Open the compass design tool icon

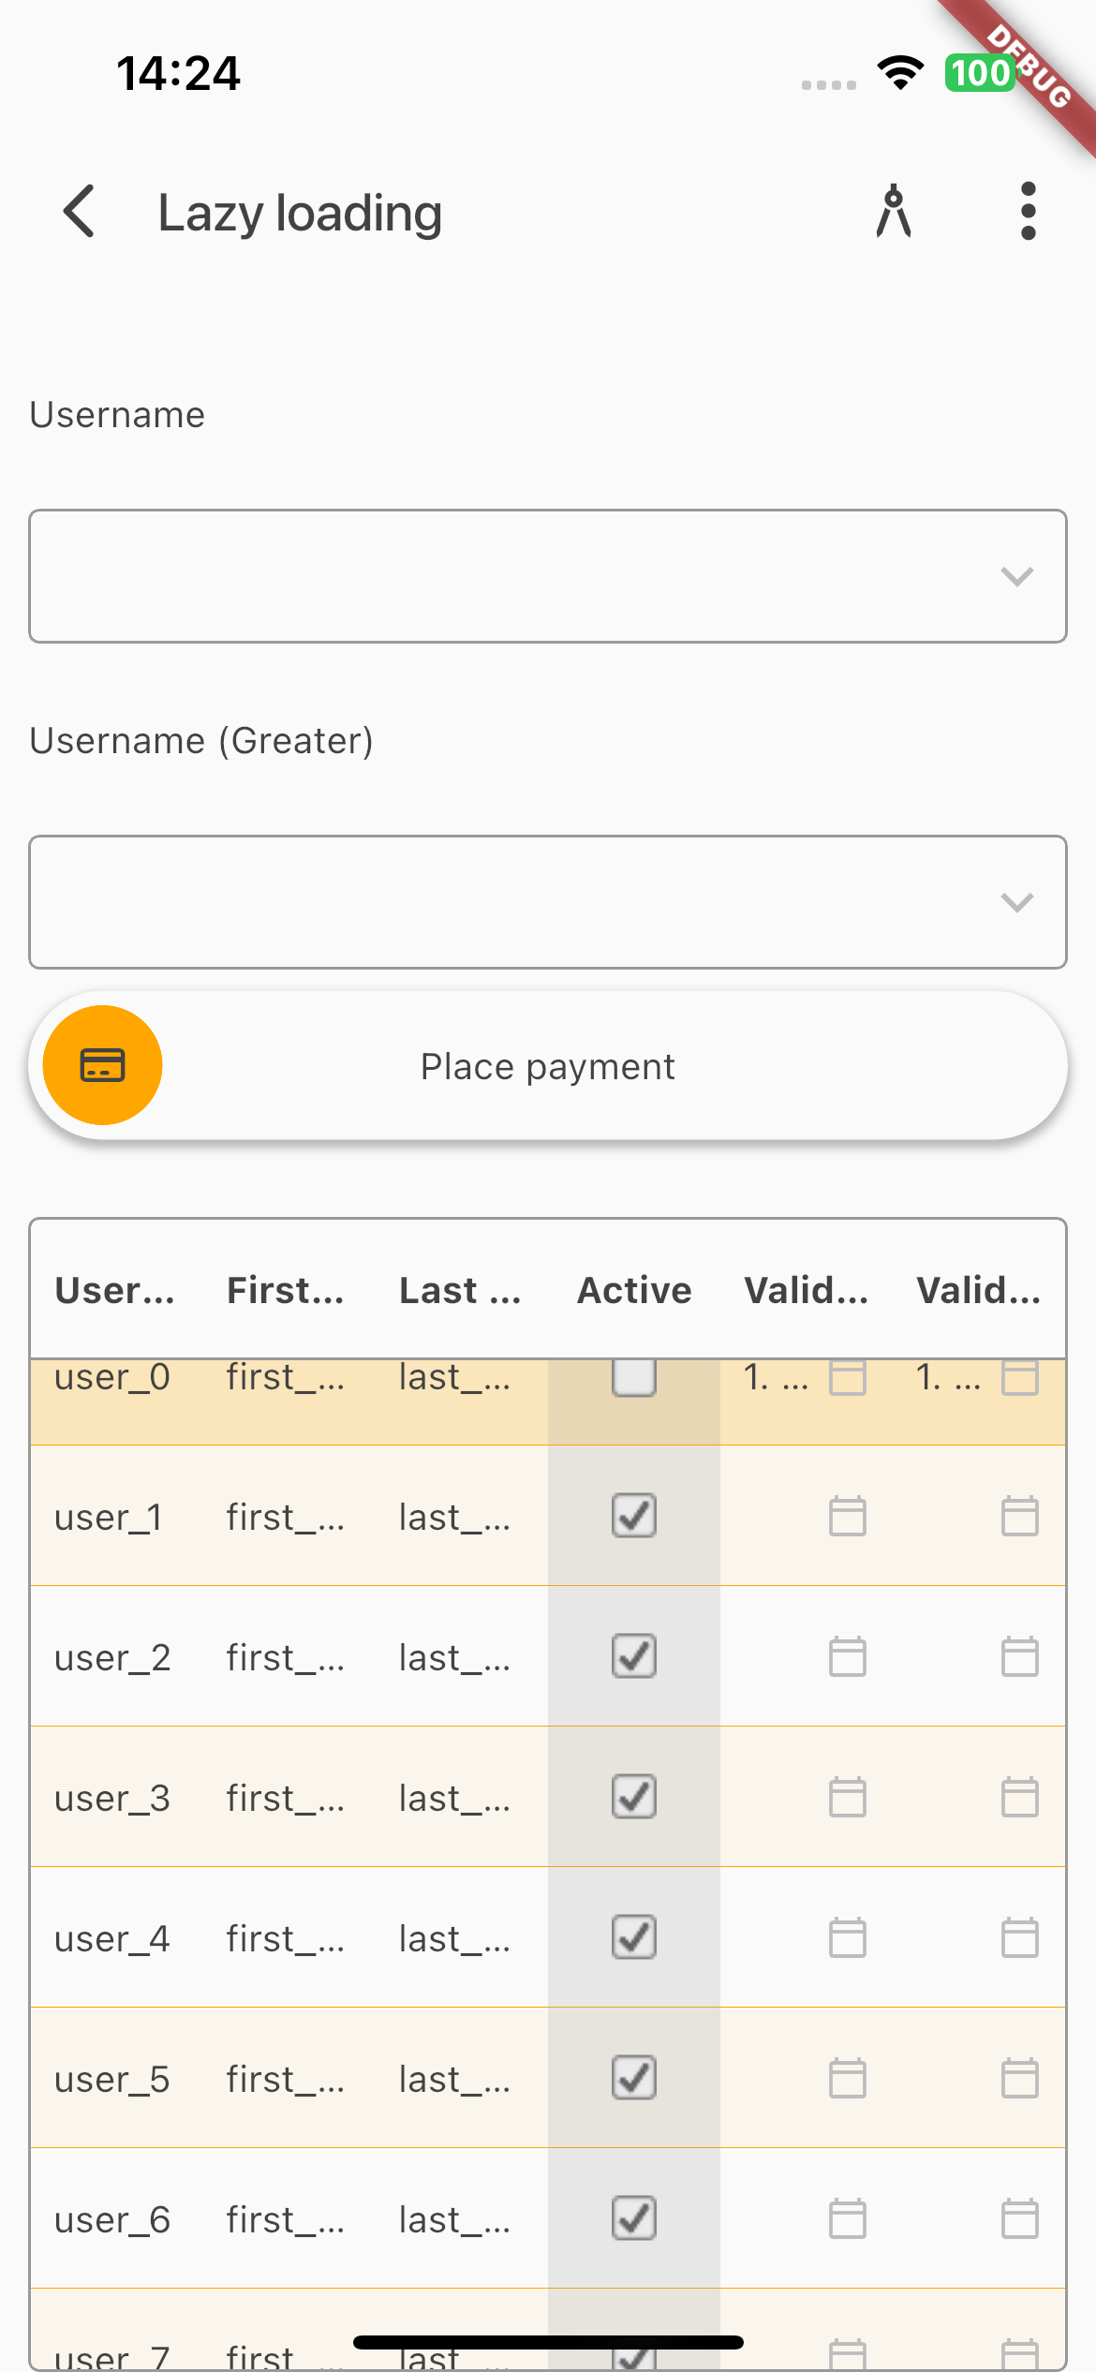click(894, 212)
